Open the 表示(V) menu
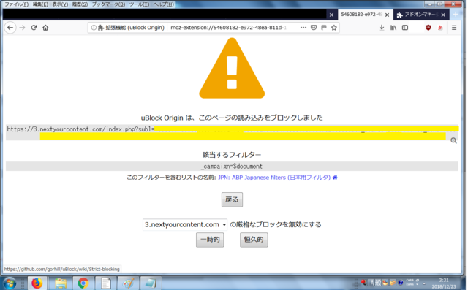This screenshot has height=290, width=468. (60, 4)
